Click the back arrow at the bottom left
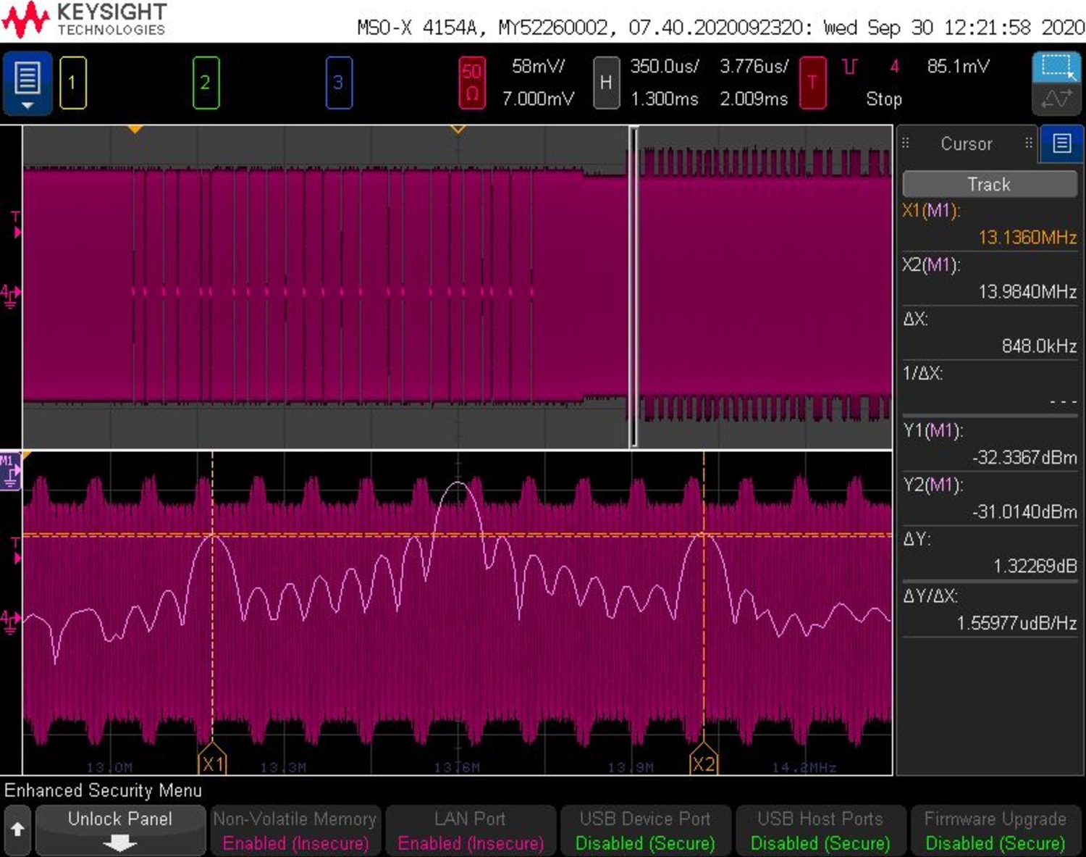Screen dimensions: 1086x857 tap(16, 830)
